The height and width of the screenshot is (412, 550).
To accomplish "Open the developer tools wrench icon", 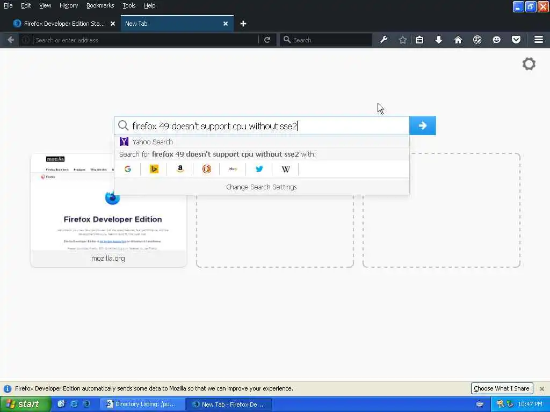I will pyautogui.click(x=383, y=40).
